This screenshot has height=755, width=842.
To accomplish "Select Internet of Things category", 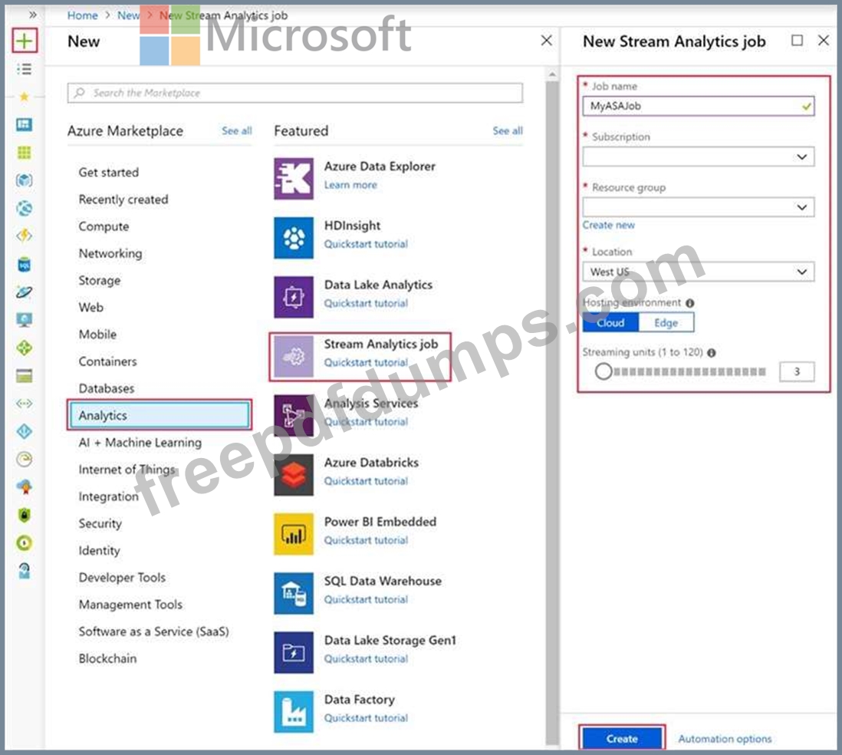I will click(x=127, y=470).
